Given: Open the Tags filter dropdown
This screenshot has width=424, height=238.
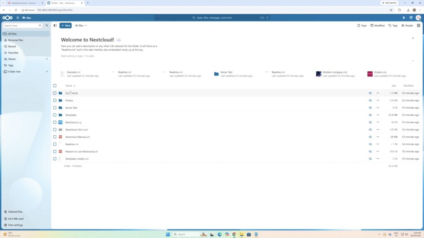Looking at the screenshot, I should tap(393, 25).
